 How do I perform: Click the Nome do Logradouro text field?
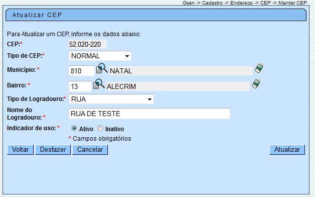[x=149, y=114]
